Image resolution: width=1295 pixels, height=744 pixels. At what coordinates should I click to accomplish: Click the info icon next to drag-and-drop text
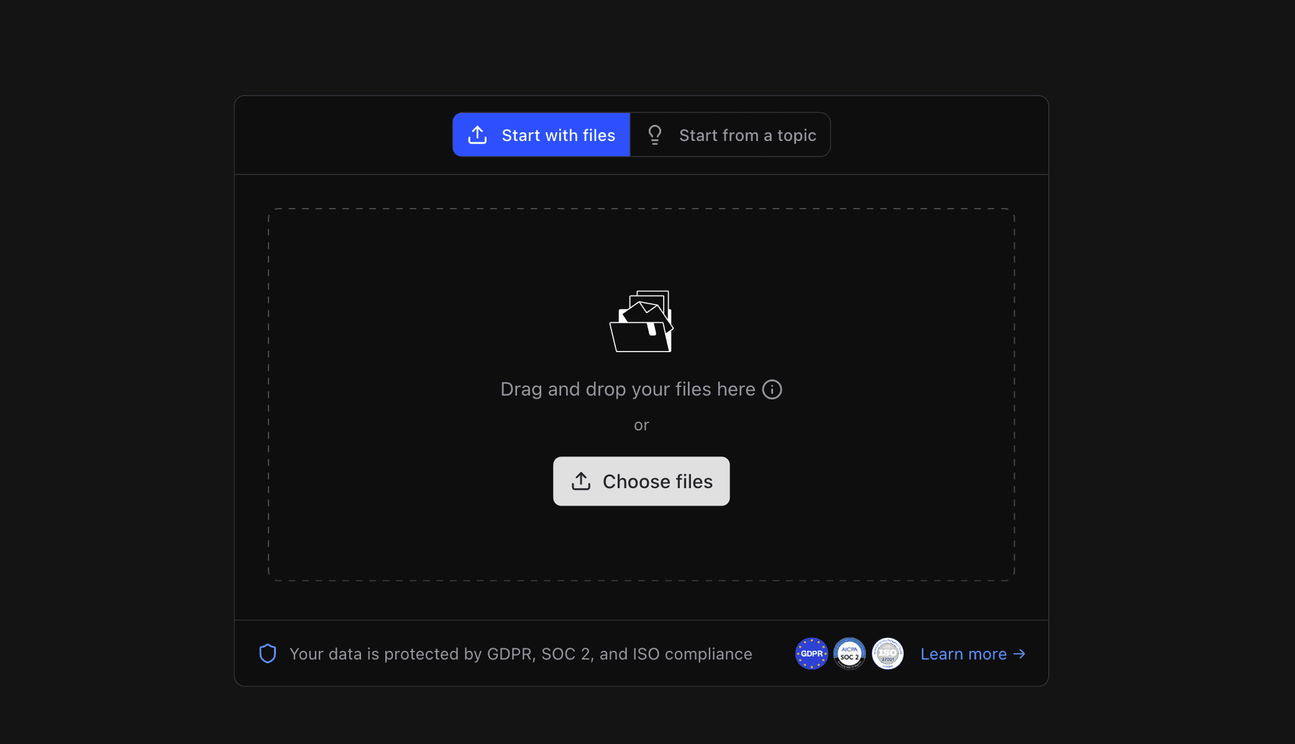tap(772, 389)
